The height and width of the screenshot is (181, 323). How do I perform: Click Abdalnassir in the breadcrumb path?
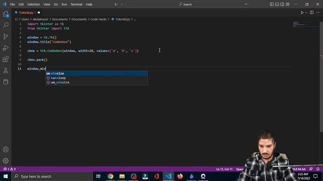pyautogui.click(x=40, y=19)
